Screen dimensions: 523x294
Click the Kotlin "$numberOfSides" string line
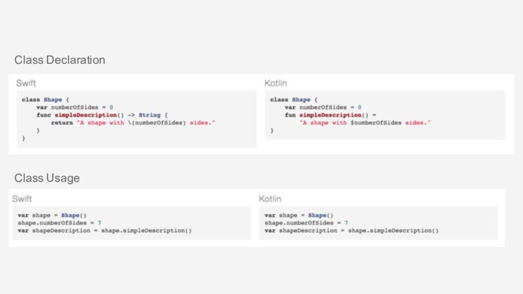coord(365,123)
